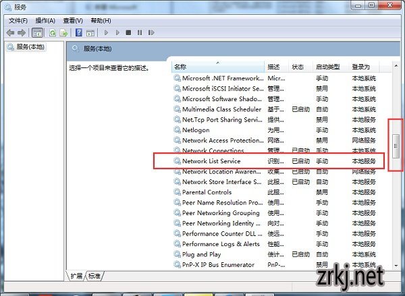
Task: Select the Performance Counter DLL service
Action: coord(222,233)
